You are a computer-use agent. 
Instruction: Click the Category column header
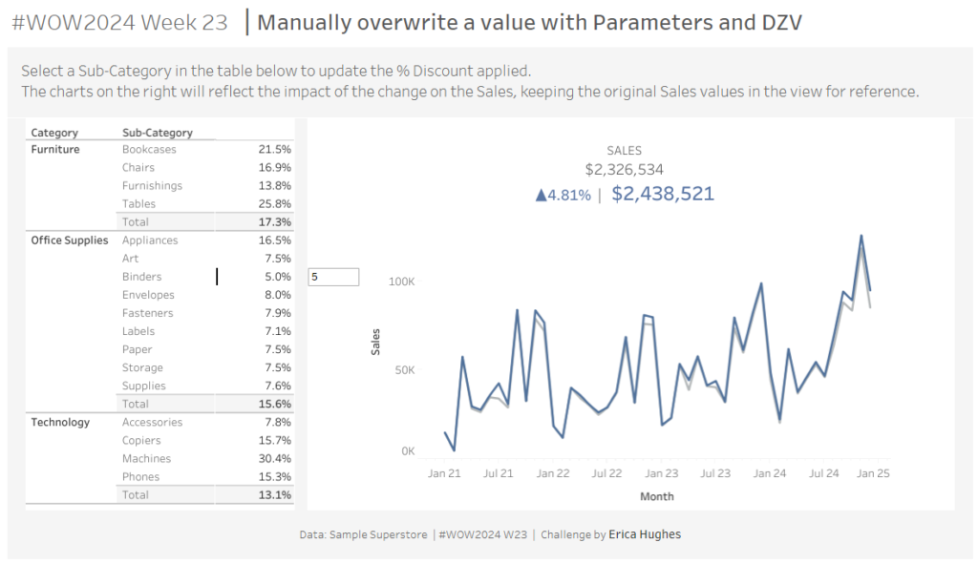(x=54, y=133)
